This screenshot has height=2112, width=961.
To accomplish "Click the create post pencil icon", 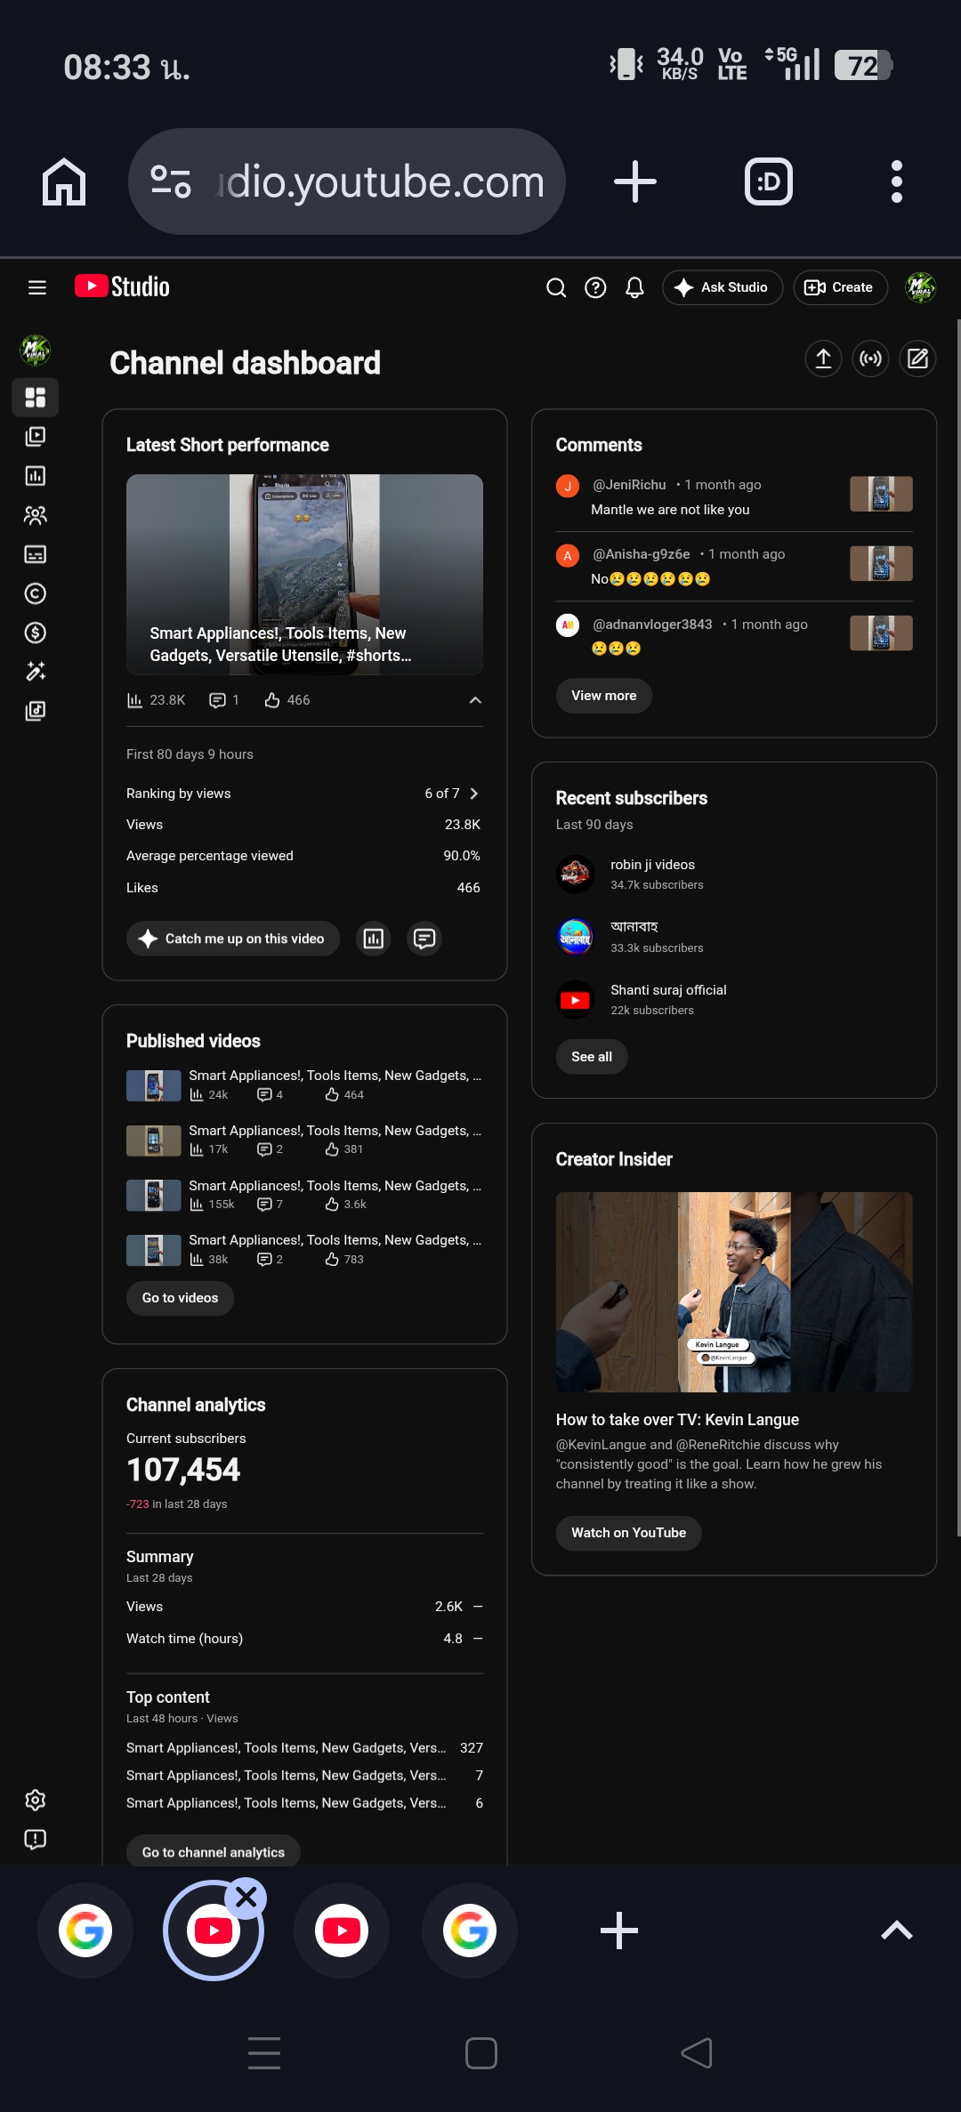I will 917,359.
